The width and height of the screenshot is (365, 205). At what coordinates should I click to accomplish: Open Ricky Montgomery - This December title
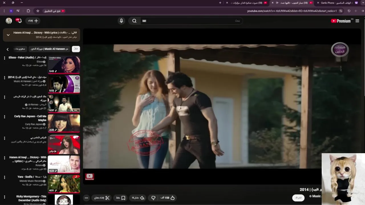[x=31, y=198]
